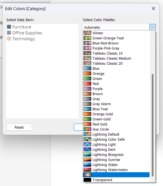Choose the Purple palette

click(x=116, y=89)
